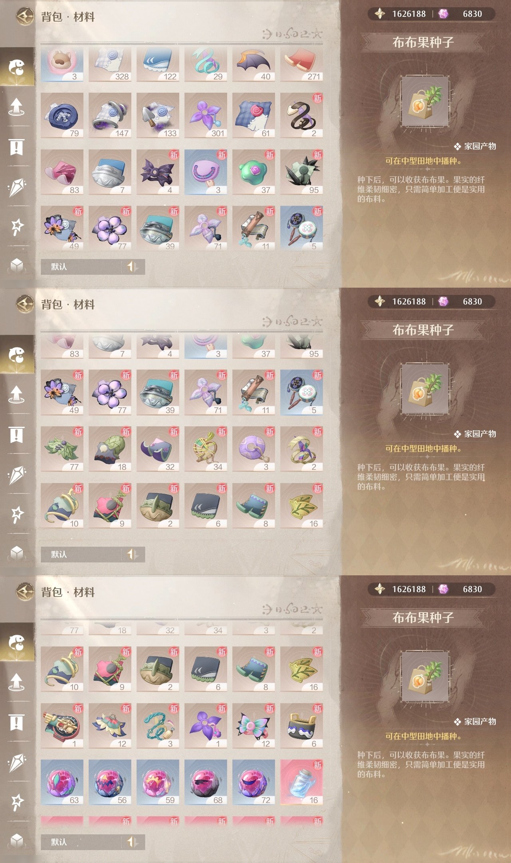
Task: Choose the glass bottle item marked new
Action: coord(301,782)
